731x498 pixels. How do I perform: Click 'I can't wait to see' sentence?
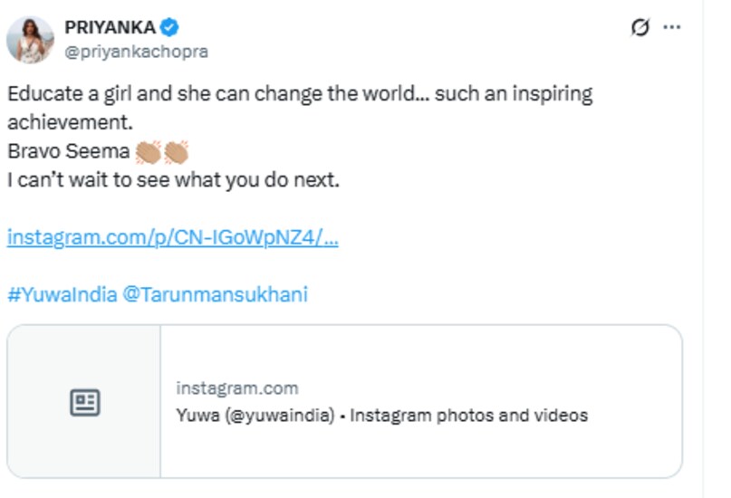tap(172, 180)
